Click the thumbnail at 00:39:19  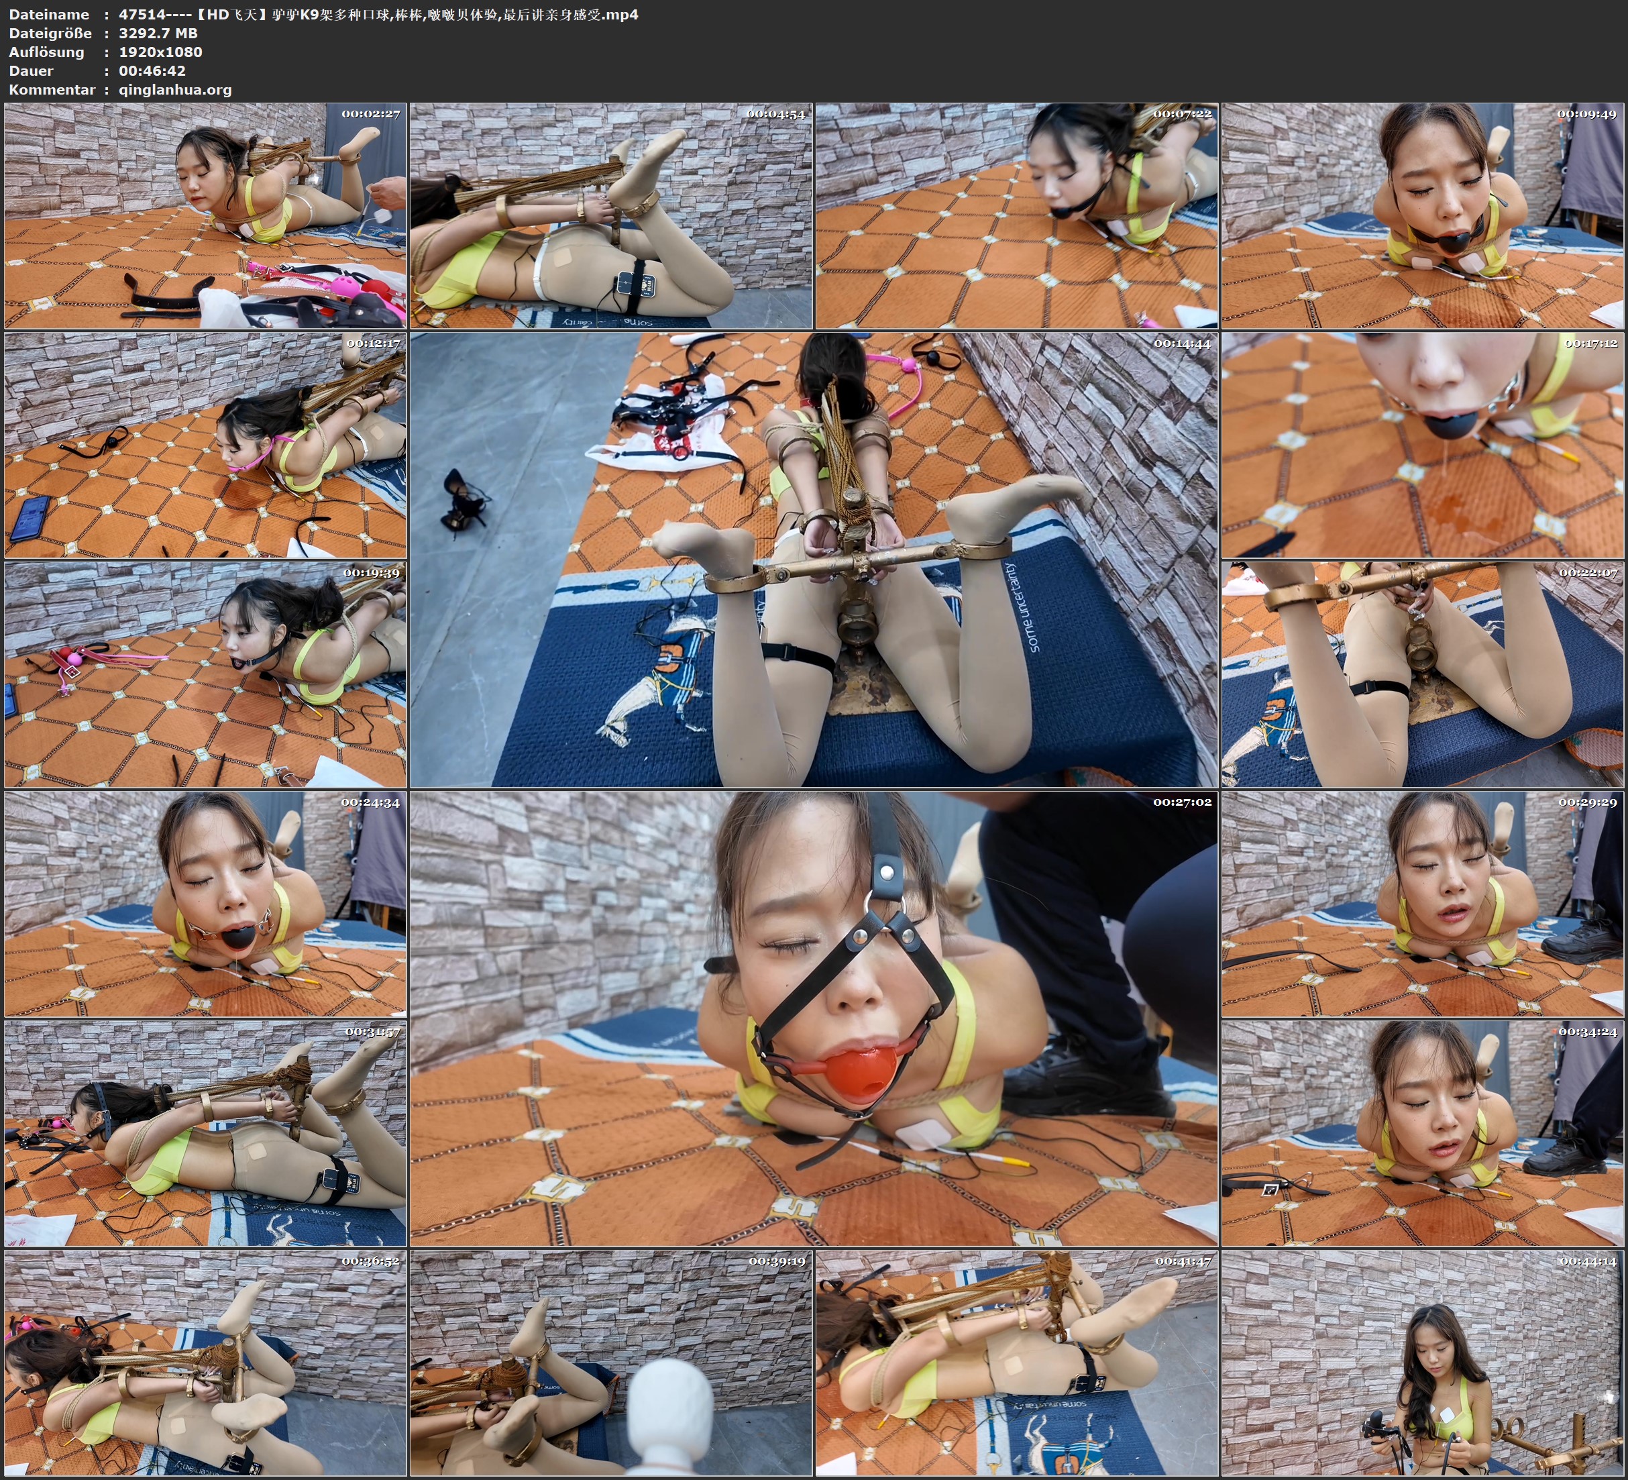click(610, 1363)
